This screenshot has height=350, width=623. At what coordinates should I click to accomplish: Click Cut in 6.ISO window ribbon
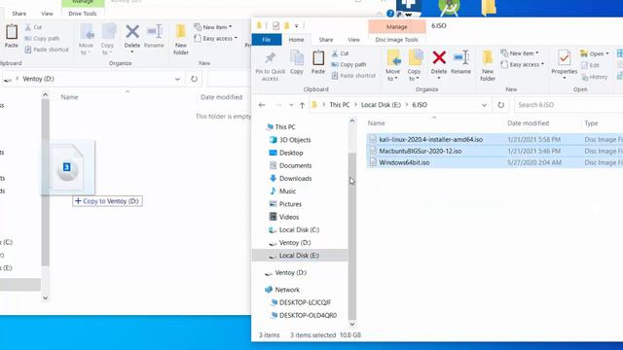[x=340, y=53]
